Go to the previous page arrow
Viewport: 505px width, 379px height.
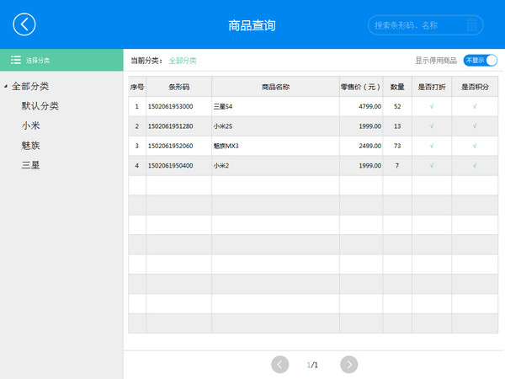coord(280,364)
